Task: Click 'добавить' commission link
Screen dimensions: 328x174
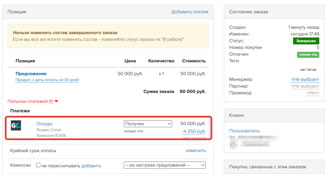Action: point(91,166)
